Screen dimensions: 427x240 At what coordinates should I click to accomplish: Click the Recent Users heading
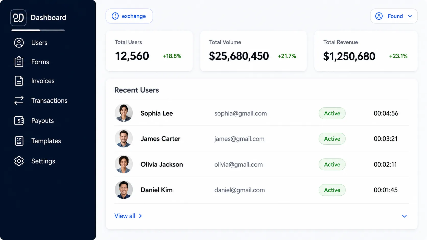(x=137, y=90)
